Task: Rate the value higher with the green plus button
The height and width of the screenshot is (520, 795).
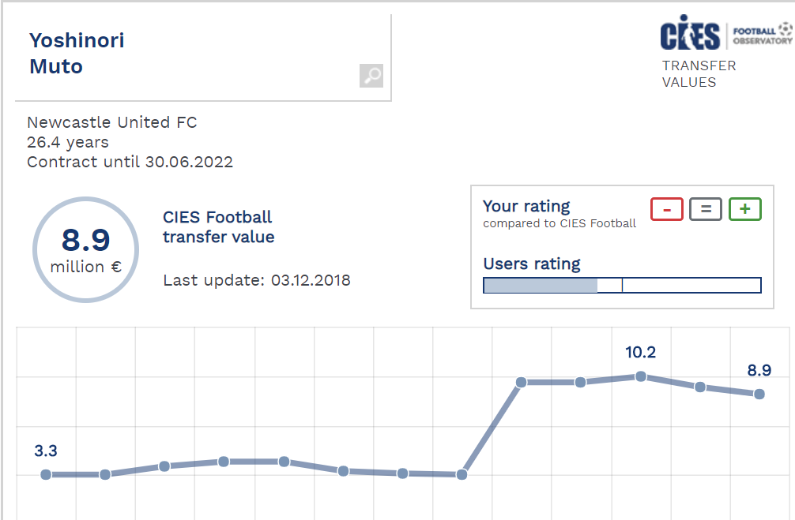Action: [744, 210]
